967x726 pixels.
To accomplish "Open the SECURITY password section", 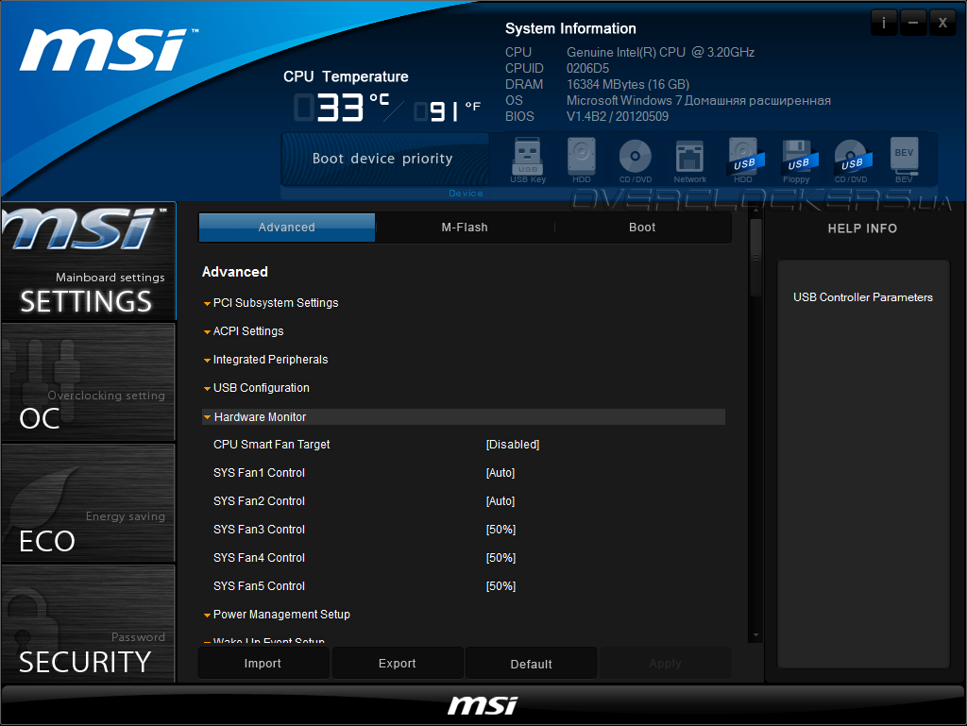I will tap(88, 624).
